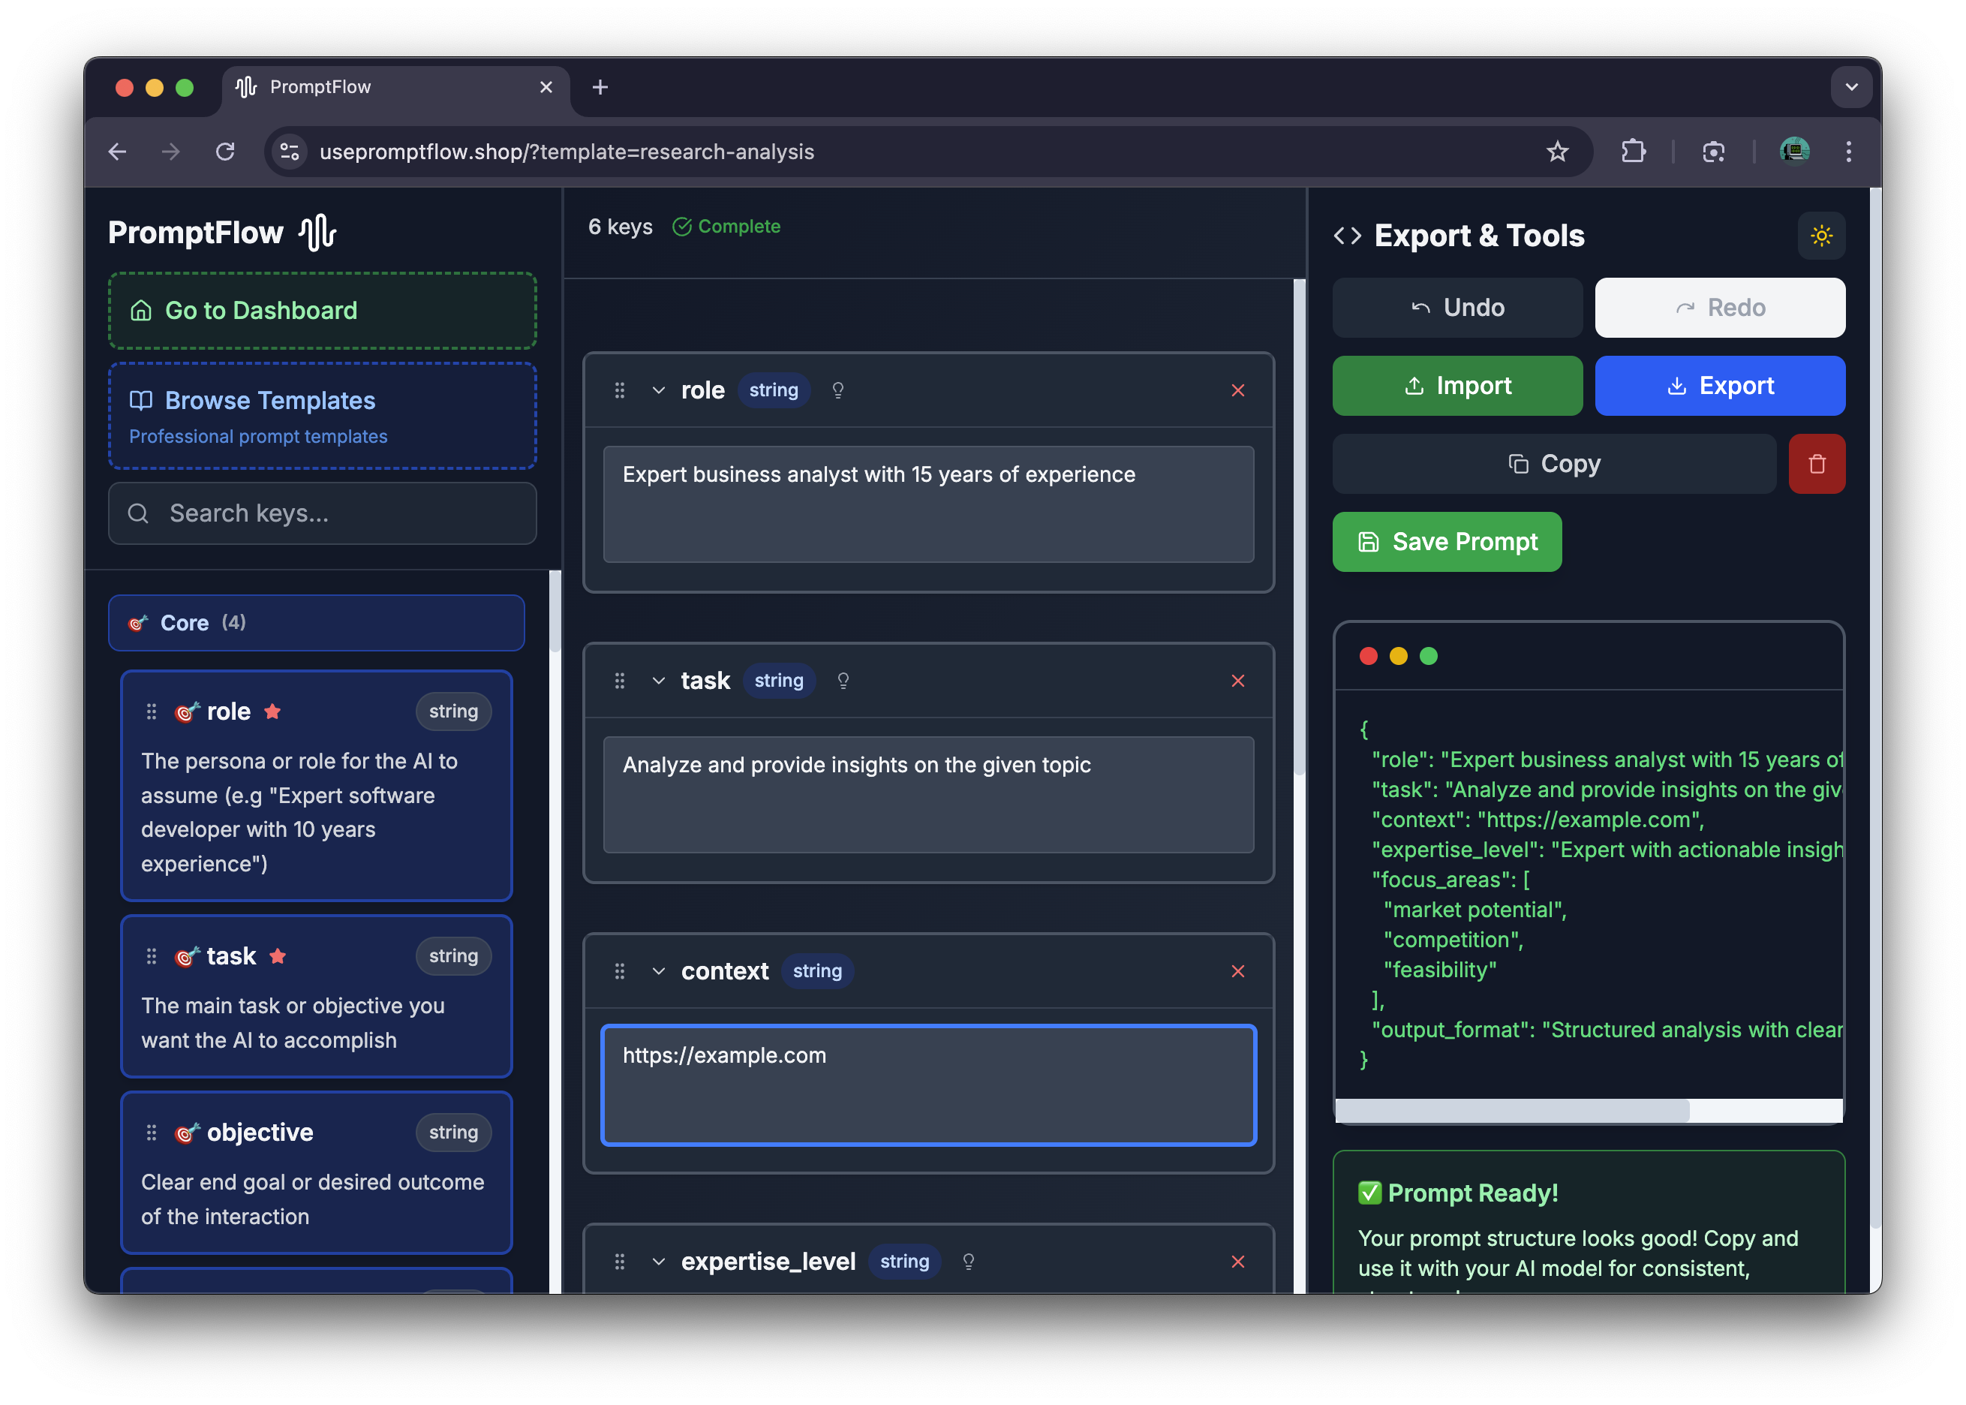Click the drag handle beside the task key
The image size is (1966, 1405).
point(619,681)
